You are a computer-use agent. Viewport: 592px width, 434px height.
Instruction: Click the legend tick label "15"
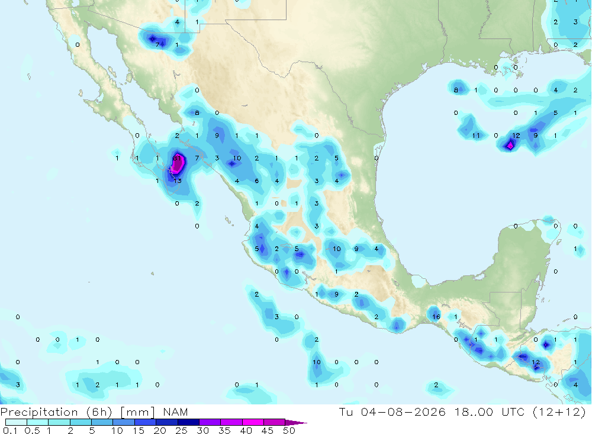coord(138,430)
